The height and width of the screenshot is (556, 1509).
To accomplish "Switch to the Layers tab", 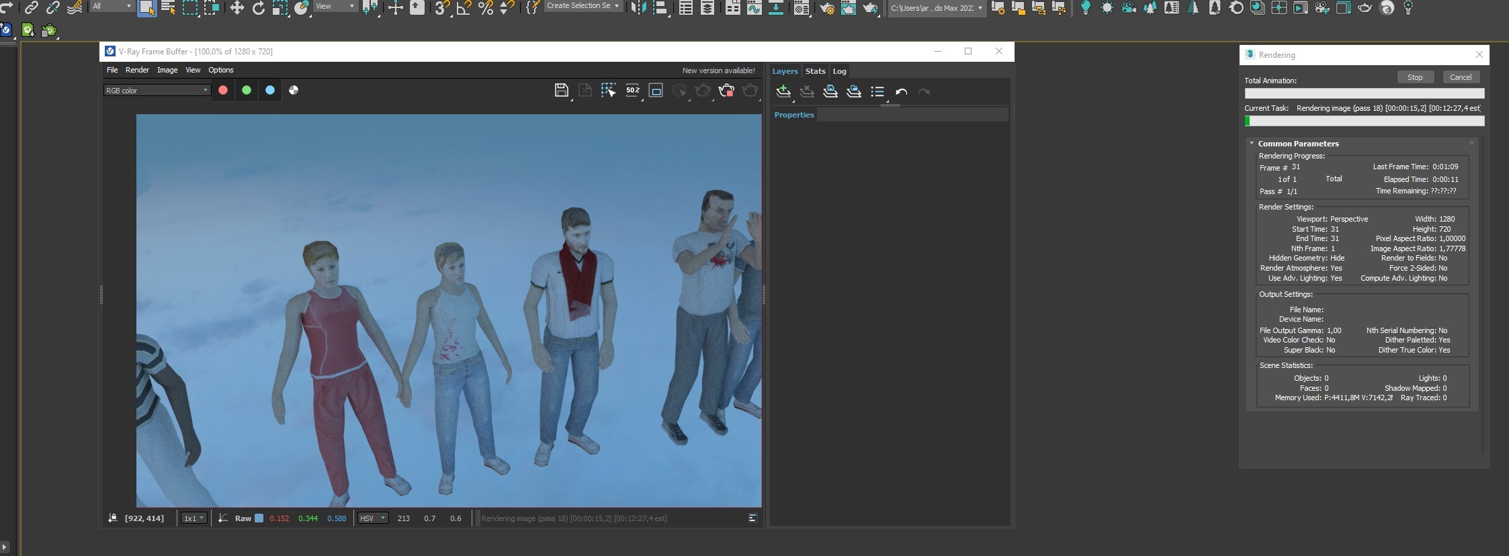I will point(785,71).
